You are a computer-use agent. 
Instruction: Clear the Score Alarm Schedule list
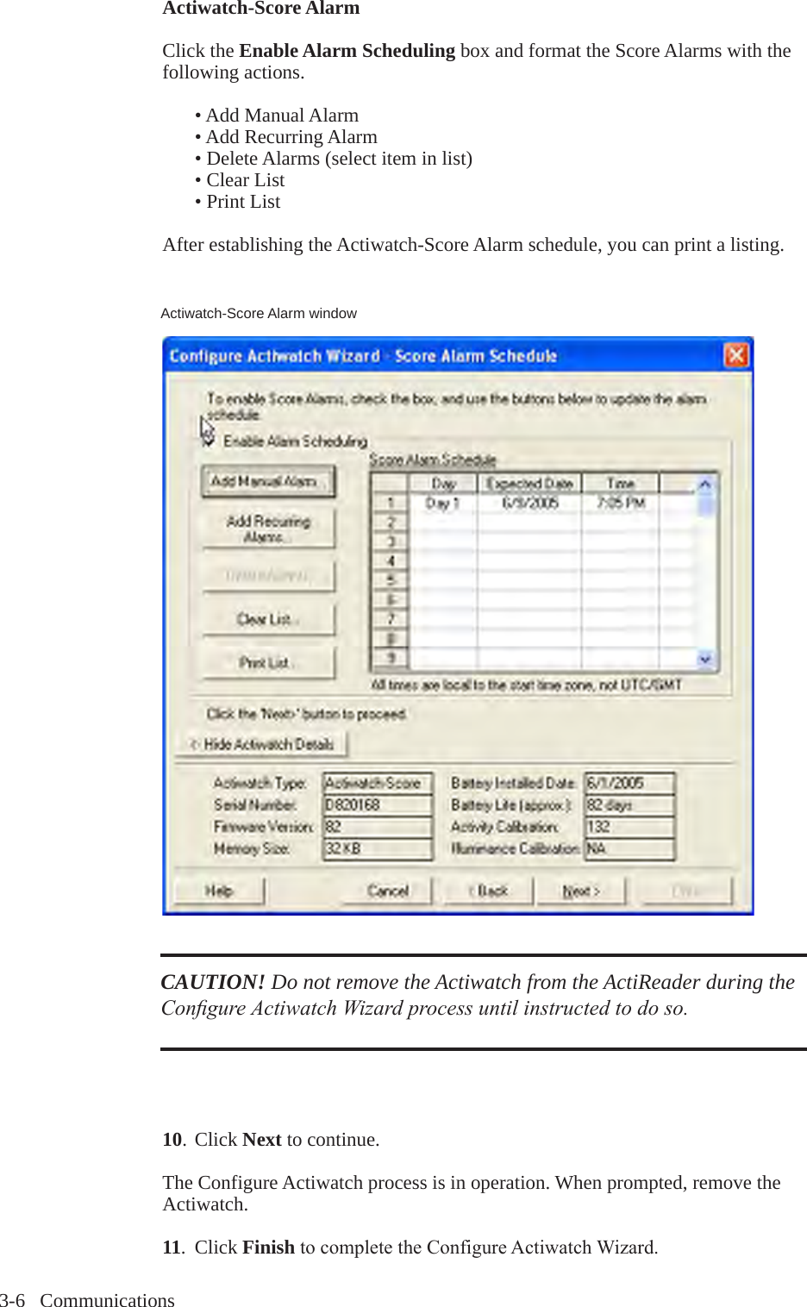267,619
